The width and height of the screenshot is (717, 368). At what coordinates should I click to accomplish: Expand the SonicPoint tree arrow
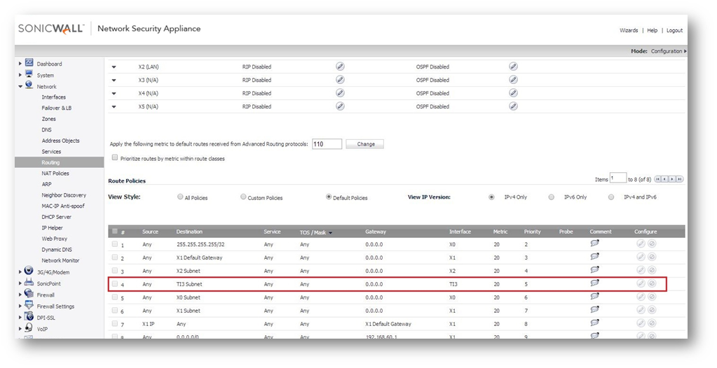pyautogui.click(x=20, y=283)
